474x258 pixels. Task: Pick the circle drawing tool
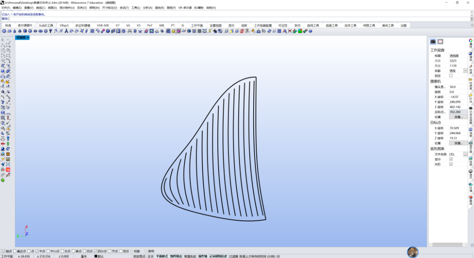pos(3,50)
